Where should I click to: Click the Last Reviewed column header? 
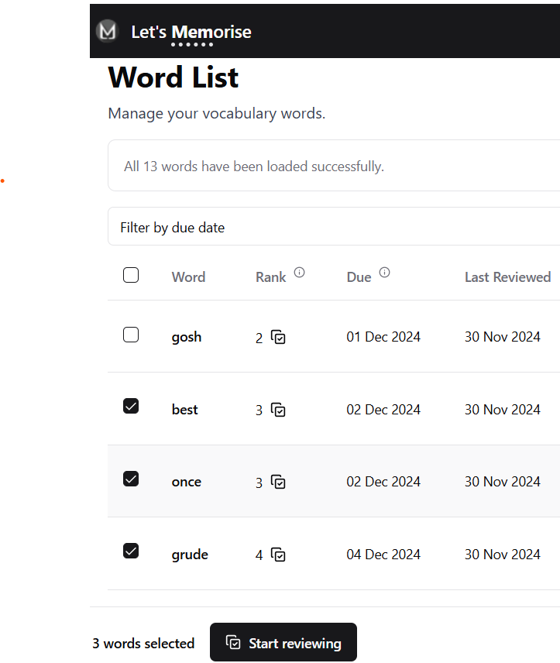point(507,277)
